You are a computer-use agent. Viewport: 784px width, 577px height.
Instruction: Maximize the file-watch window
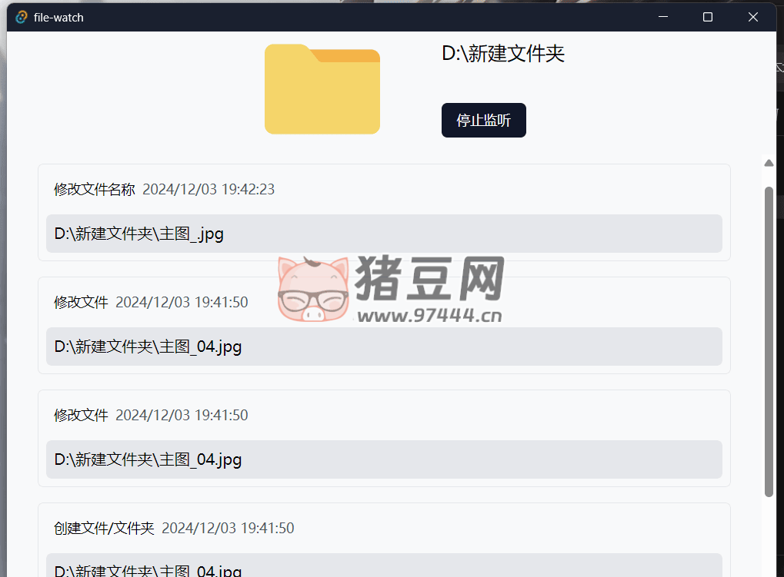[706, 16]
